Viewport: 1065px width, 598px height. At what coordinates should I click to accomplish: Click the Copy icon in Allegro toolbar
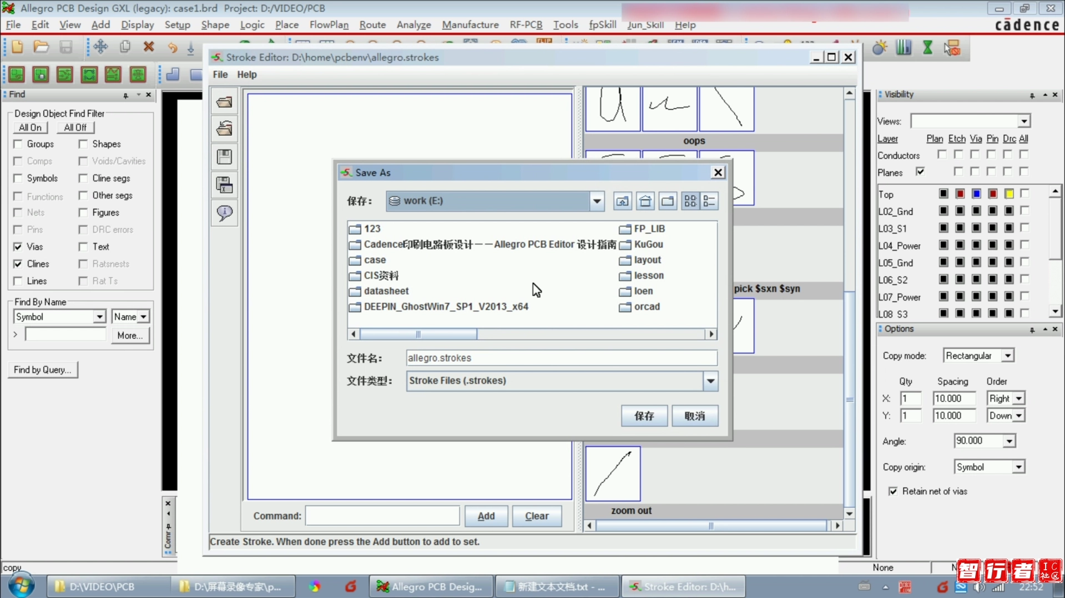125,47
